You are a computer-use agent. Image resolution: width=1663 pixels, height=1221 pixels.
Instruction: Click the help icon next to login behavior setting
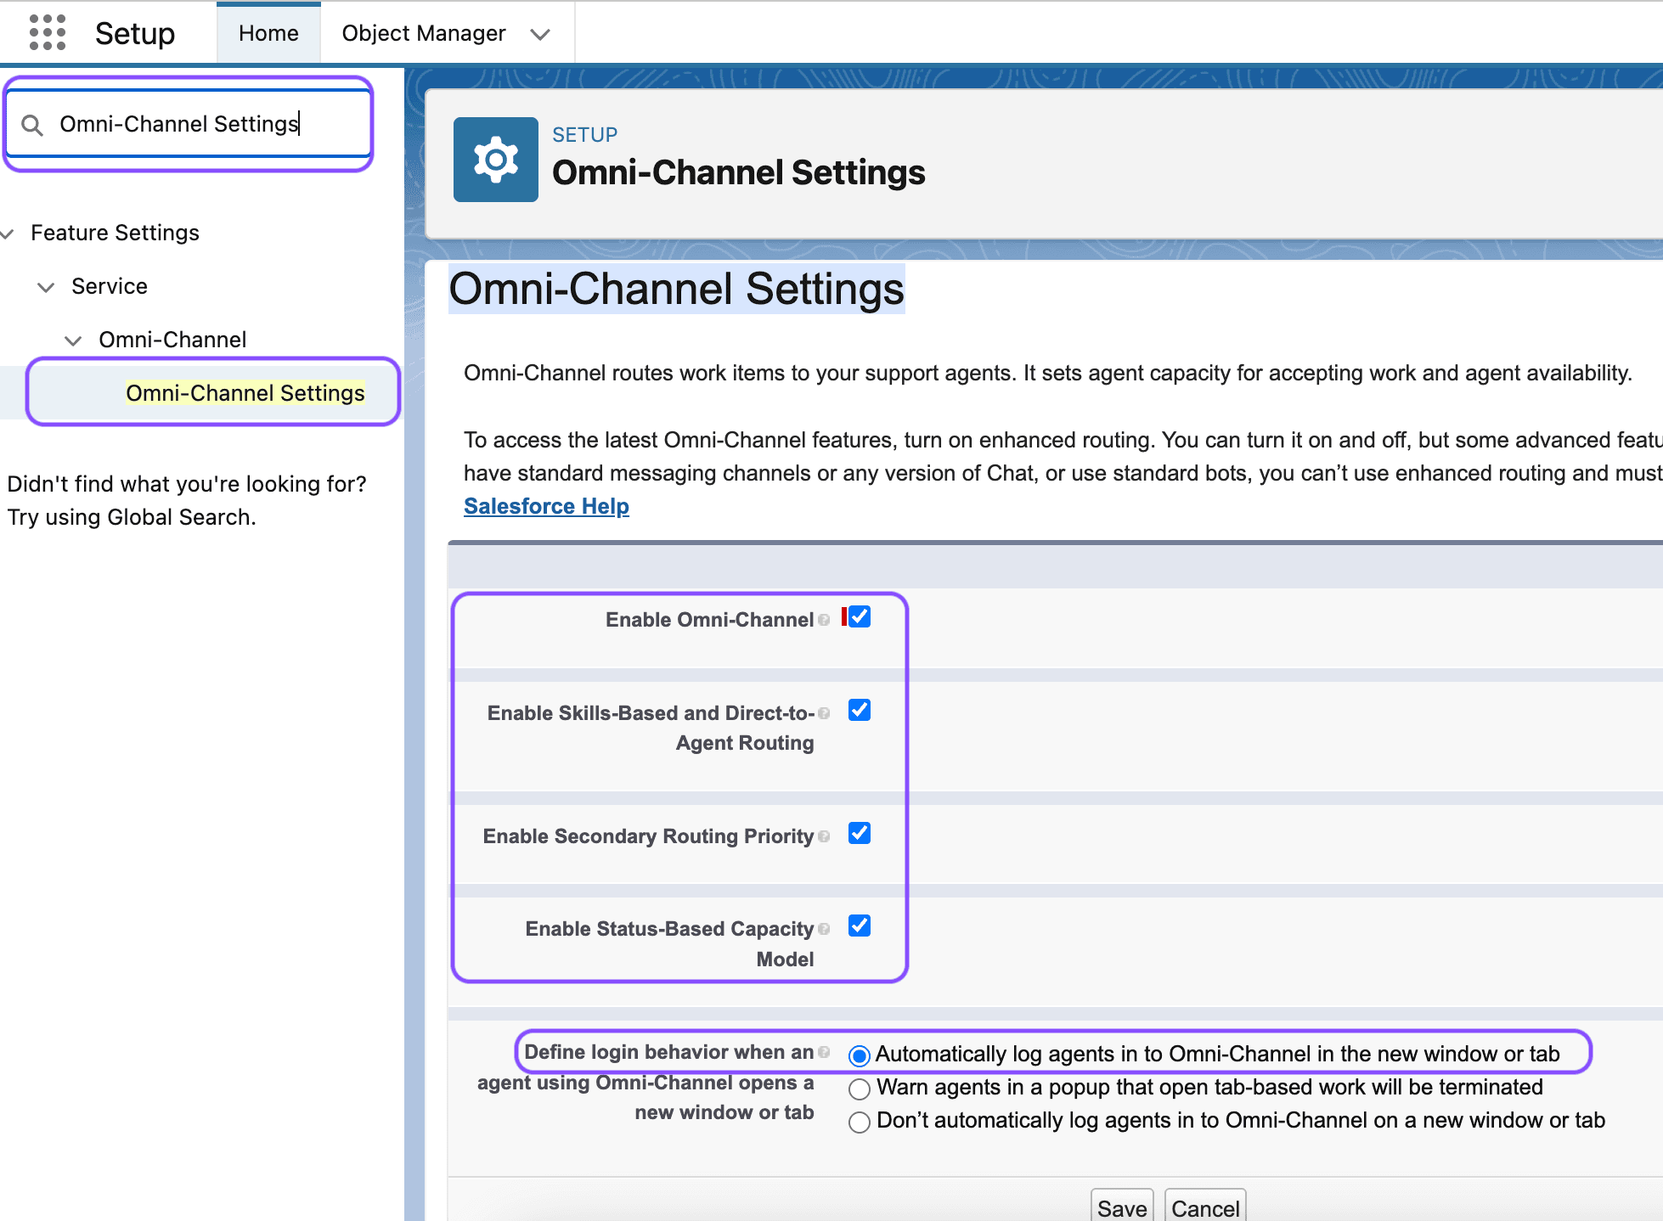tap(823, 1052)
